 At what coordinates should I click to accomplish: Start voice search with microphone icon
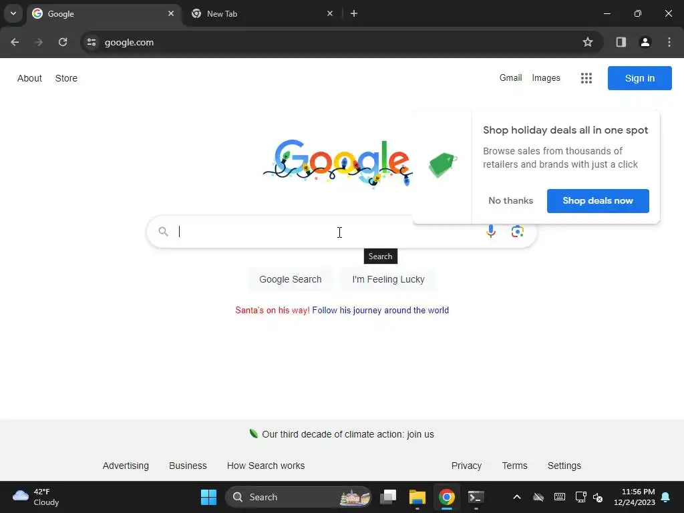[491, 231]
